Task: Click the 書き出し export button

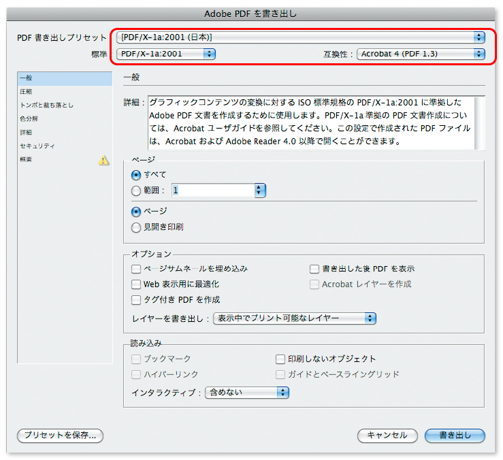Action: pos(455,436)
